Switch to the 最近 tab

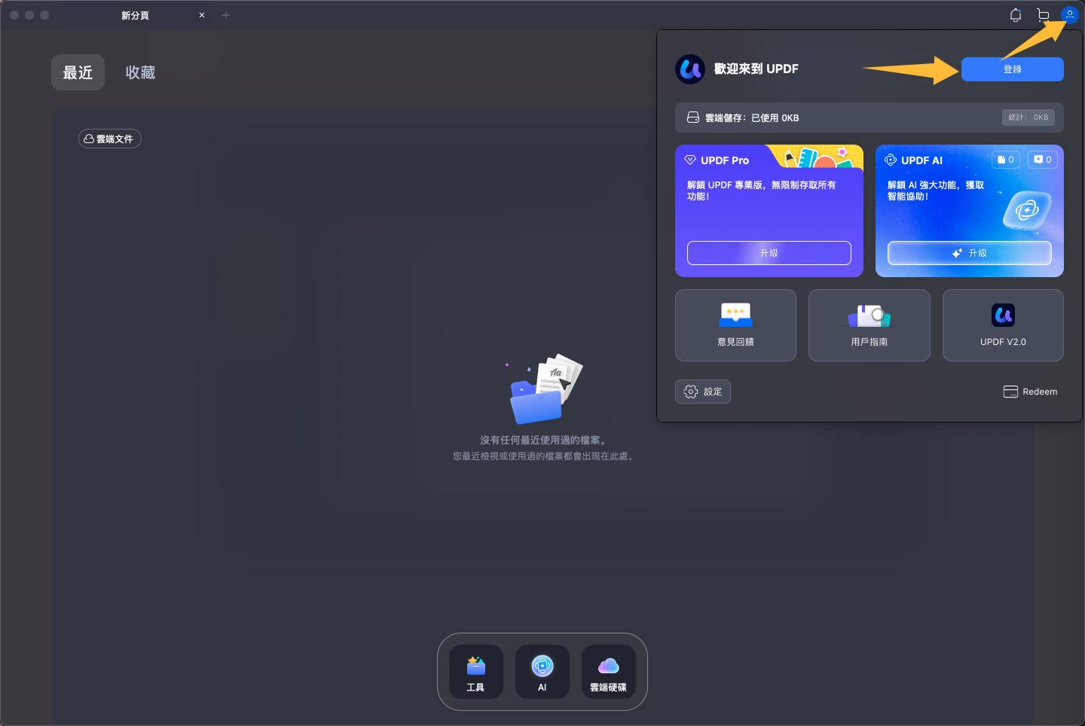pos(78,72)
